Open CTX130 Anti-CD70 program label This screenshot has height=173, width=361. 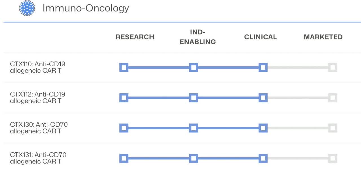pos(39,128)
